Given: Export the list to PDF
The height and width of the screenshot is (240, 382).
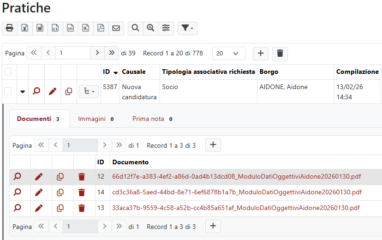Looking at the screenshot, I should coord(101,28).
